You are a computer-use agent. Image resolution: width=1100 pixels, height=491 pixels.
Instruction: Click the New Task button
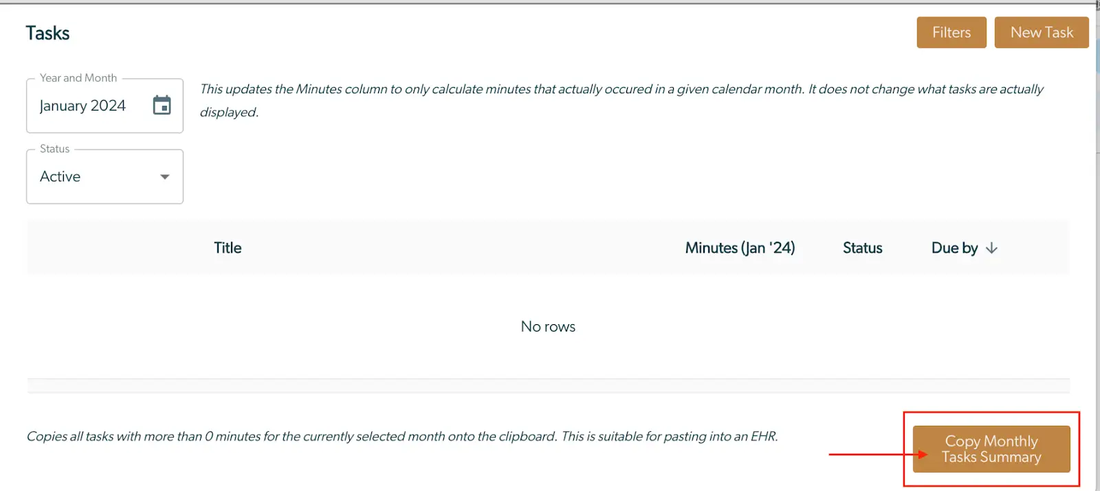pyautogui.click(x=1041, y=32)
